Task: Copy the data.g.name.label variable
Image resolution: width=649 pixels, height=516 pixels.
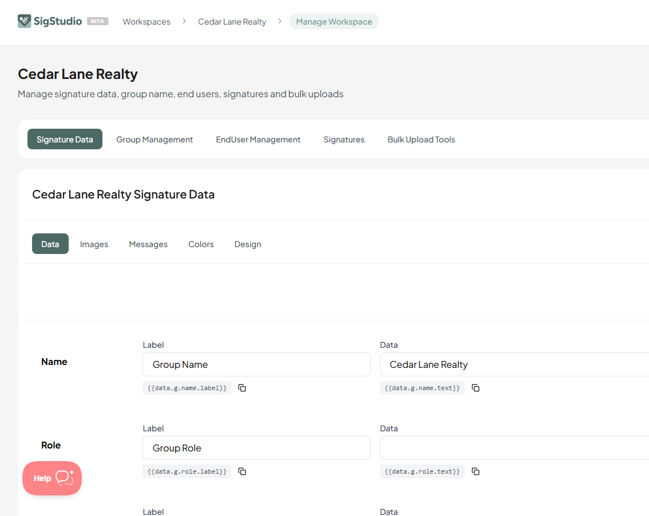Action: 242,388
